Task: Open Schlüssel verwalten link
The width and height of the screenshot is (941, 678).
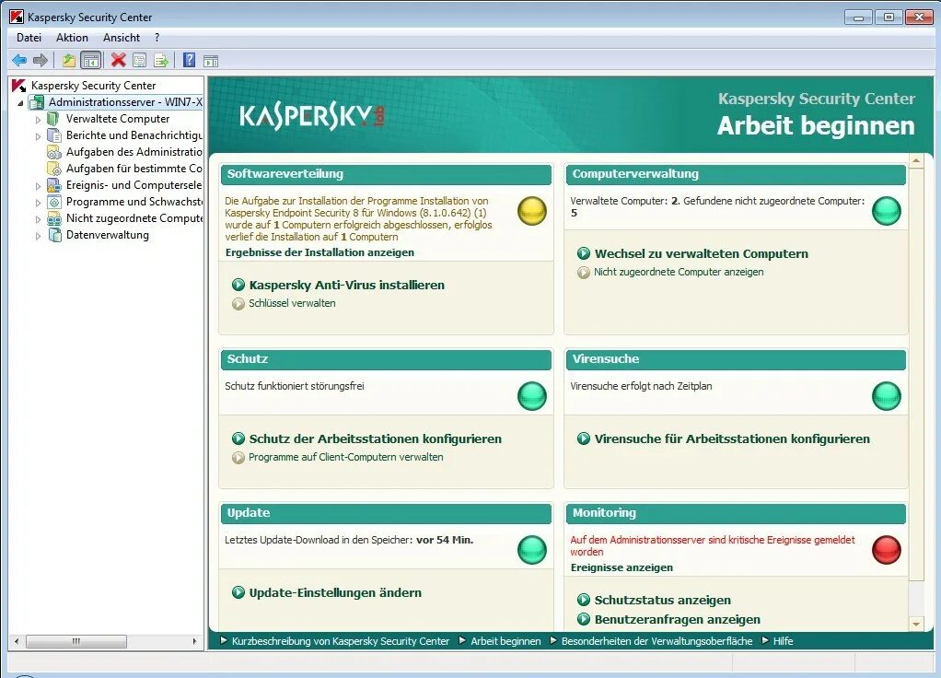Action: pyautogui.click(x=292, y=303)
